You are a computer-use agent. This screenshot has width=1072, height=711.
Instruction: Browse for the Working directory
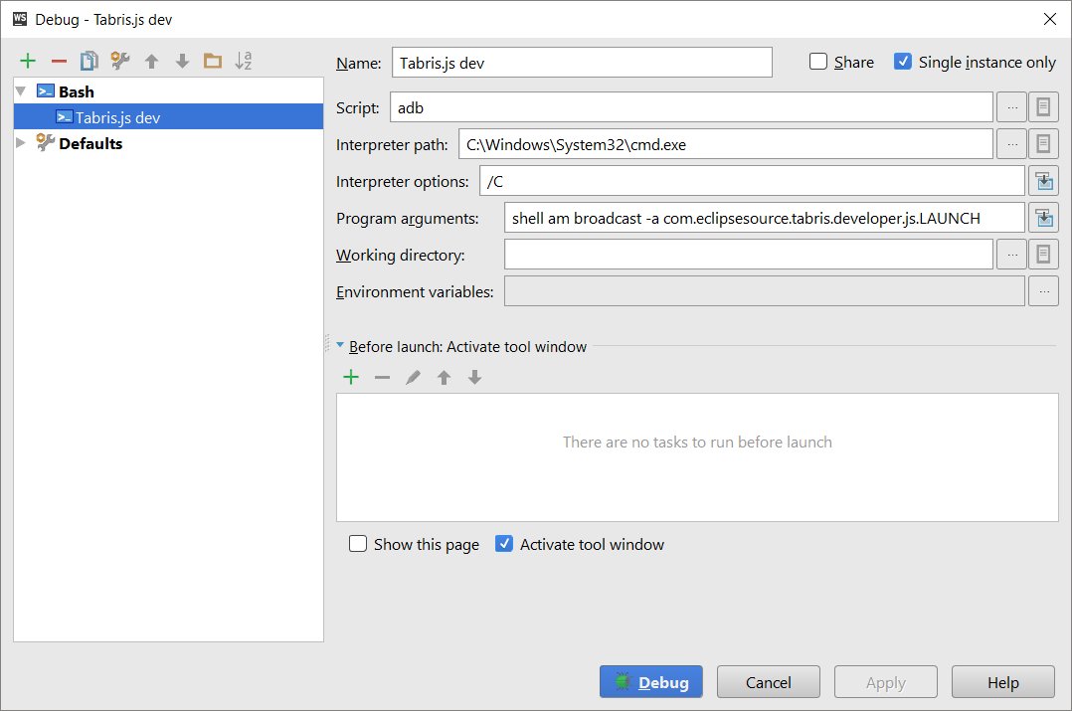pos(1012,255)
